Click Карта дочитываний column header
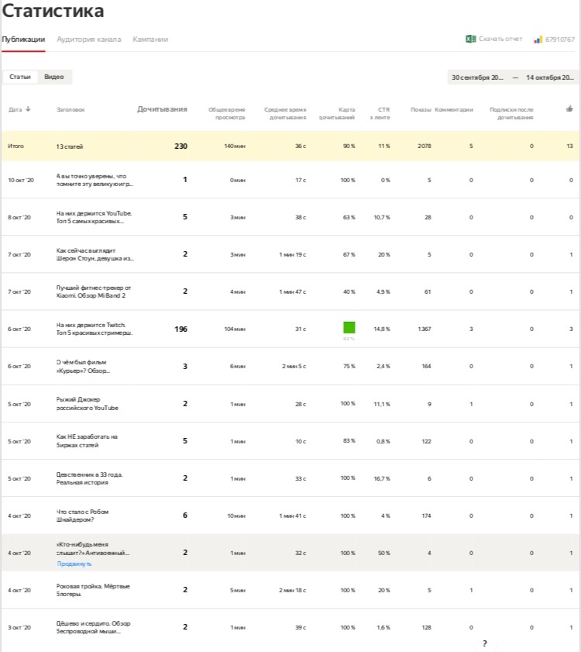 (337, 113)
